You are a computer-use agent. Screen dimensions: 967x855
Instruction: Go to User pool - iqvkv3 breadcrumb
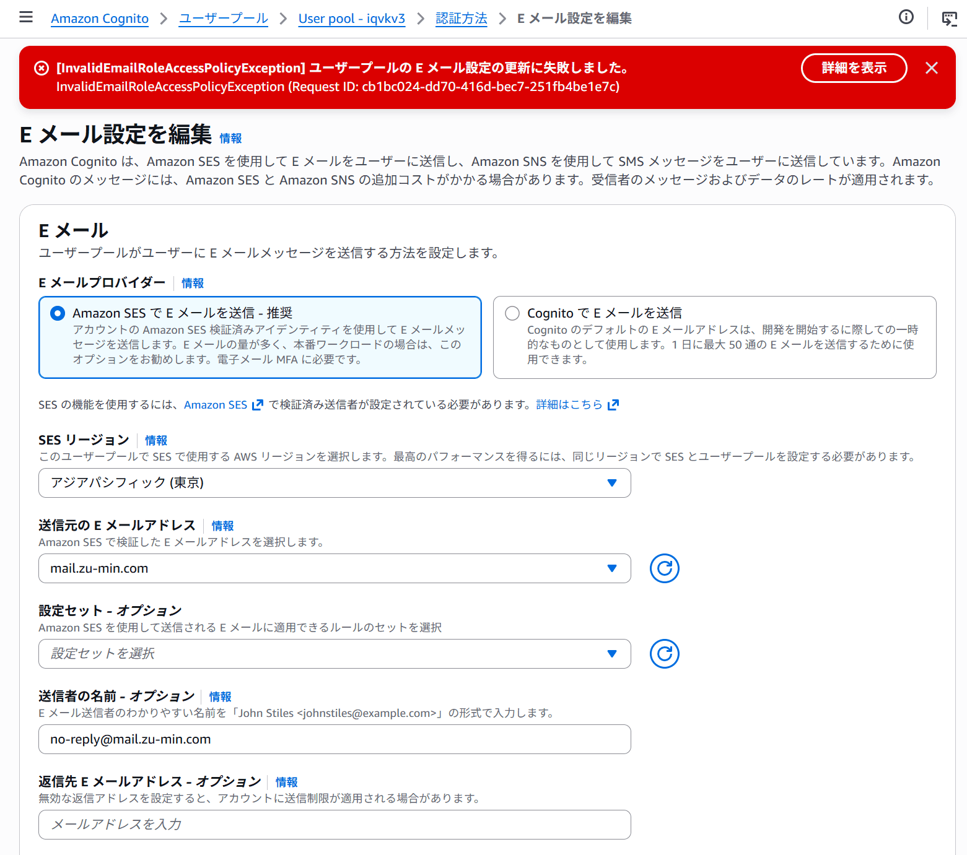tap(351, 19)
